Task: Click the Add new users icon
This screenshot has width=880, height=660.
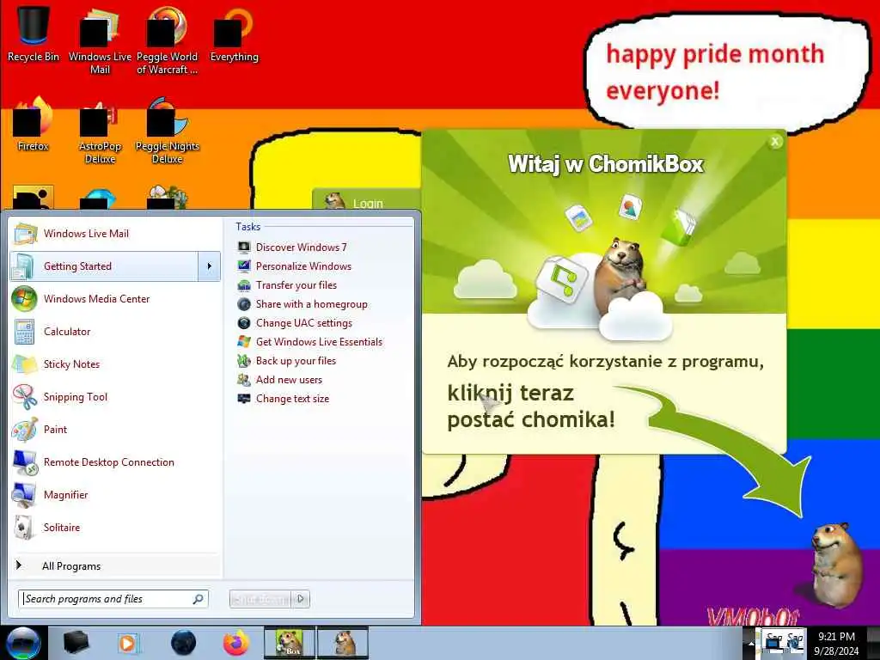Action: [243, 380]
